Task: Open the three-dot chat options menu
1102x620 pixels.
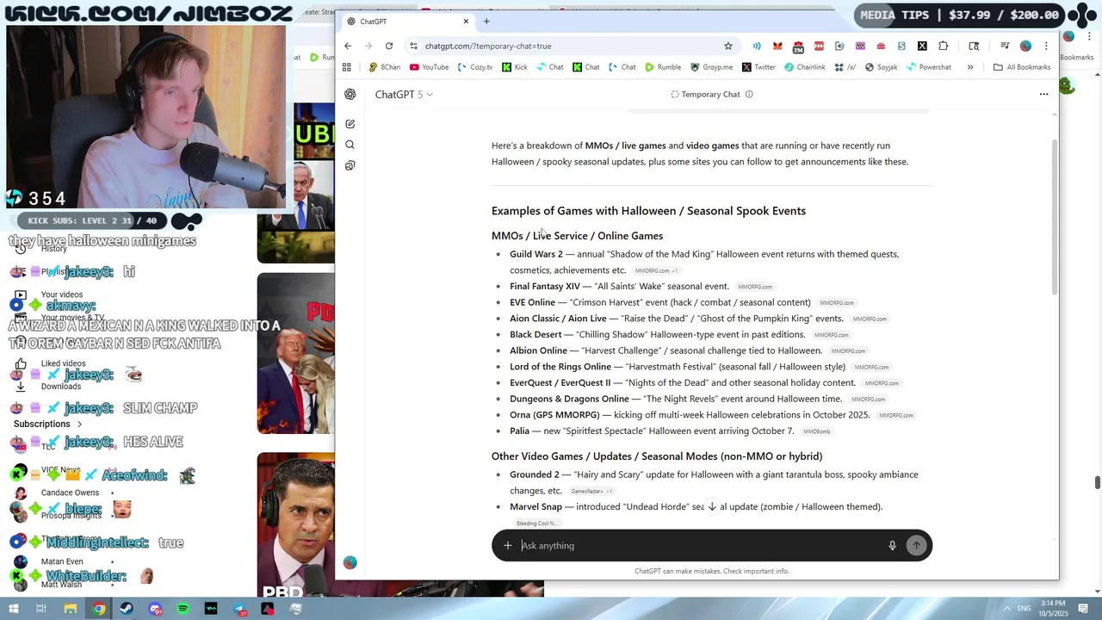Action: 1043,95
